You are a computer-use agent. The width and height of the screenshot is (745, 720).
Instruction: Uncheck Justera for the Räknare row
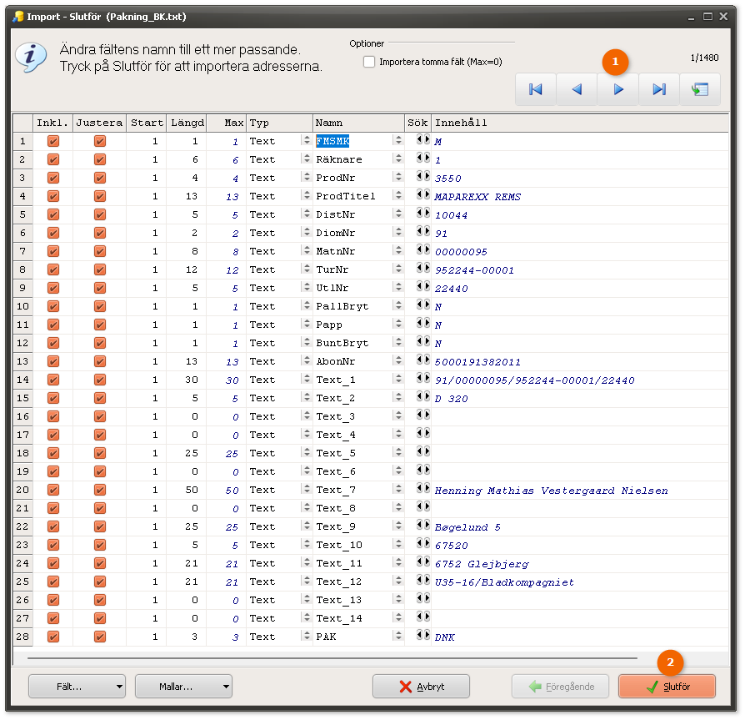point(100,159)
